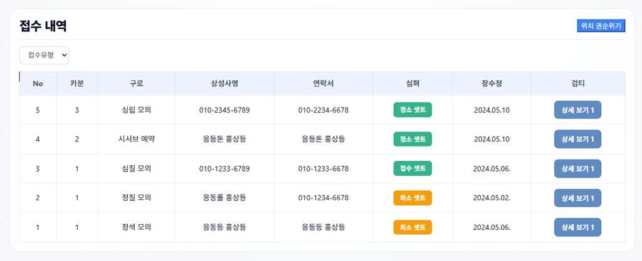This screenshot has height=261, width=642.
Task: Click 응동롤 홍상등 in the 정질 모의 row
Action: tap(224, 198)
